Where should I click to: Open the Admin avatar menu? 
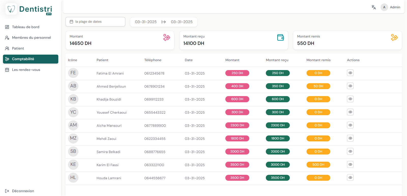point(384,7)
